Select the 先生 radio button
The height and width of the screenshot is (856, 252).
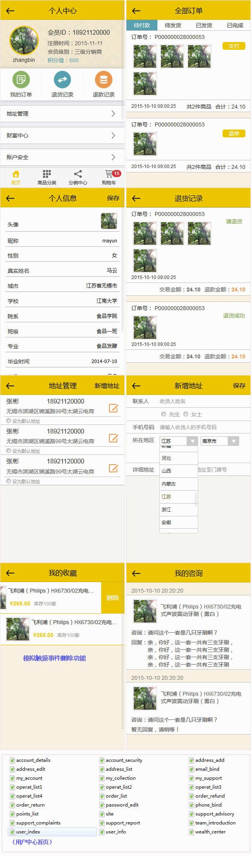tap(164, 414)
